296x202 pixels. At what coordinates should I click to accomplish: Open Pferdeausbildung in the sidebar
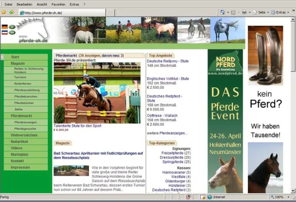click(x=26, y=90)
